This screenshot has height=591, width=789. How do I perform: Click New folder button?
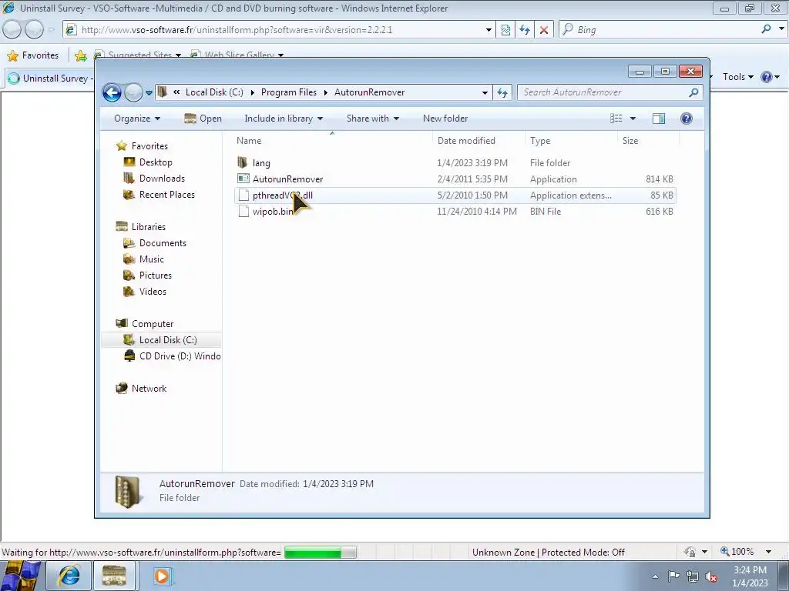click(x=445, y=119)
